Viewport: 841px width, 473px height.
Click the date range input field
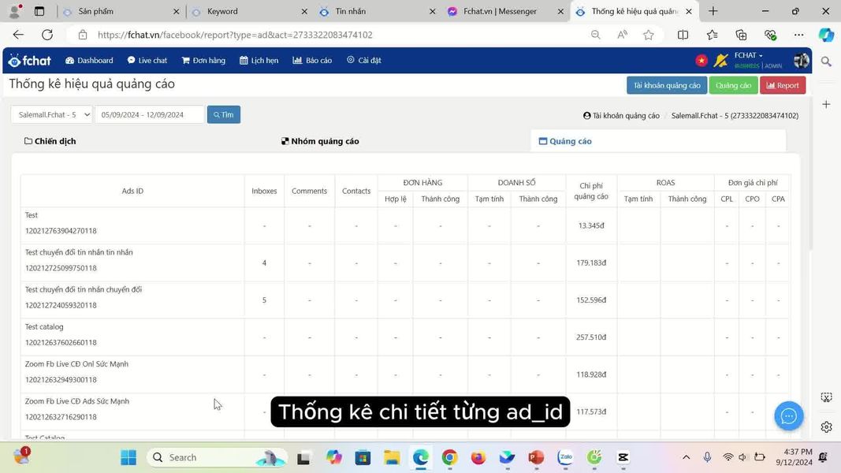pyautogui.click(x=150, y=115)
